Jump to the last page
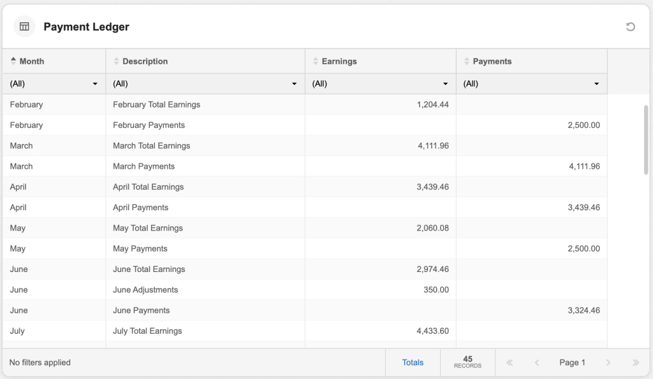Screen dimensions: 653x379 click(635, 362)
